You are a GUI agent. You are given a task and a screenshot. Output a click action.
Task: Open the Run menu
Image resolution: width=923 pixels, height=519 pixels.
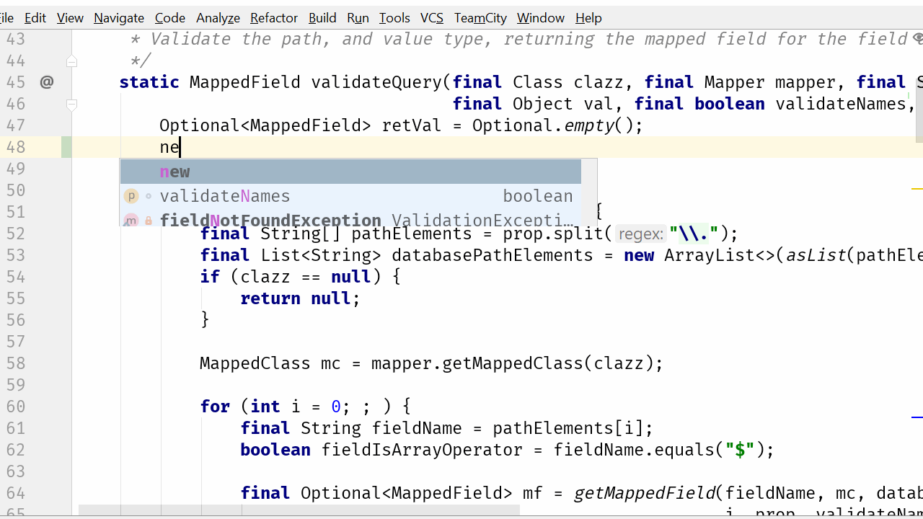click(x=358, y=18)
